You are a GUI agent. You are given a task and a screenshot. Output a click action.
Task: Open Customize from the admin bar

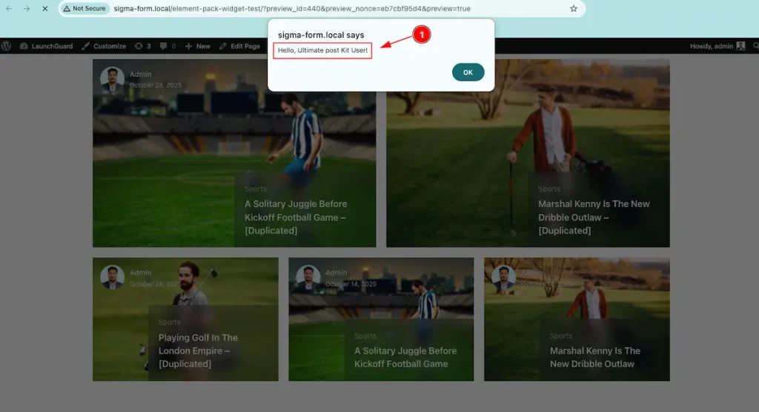(104, 46)
